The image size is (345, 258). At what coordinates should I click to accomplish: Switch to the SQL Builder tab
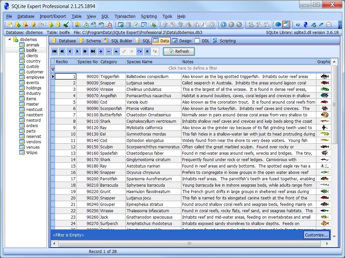tap(118, 41)
